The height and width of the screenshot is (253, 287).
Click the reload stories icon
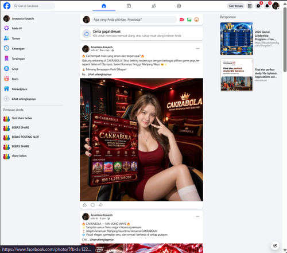pos(86,34)
